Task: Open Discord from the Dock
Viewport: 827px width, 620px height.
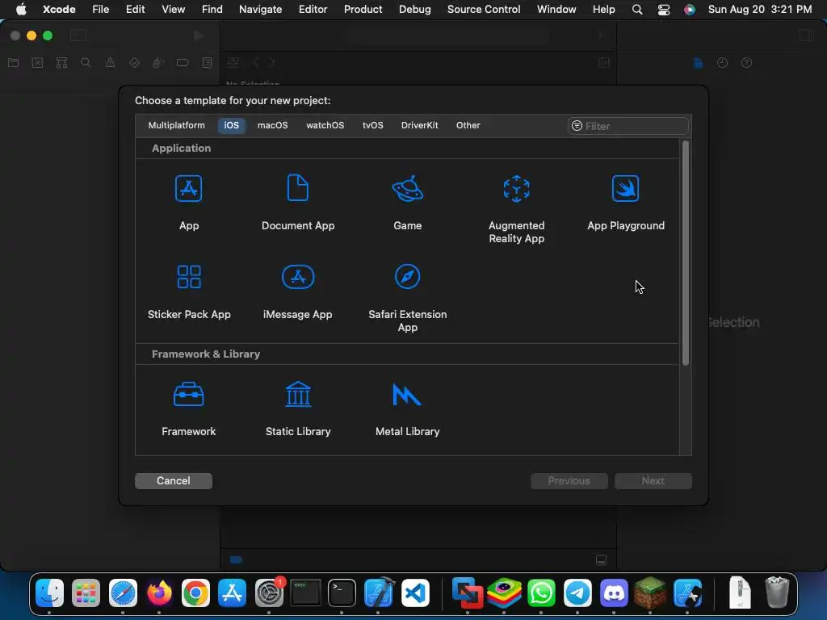Action: click(x=614, y=593)
